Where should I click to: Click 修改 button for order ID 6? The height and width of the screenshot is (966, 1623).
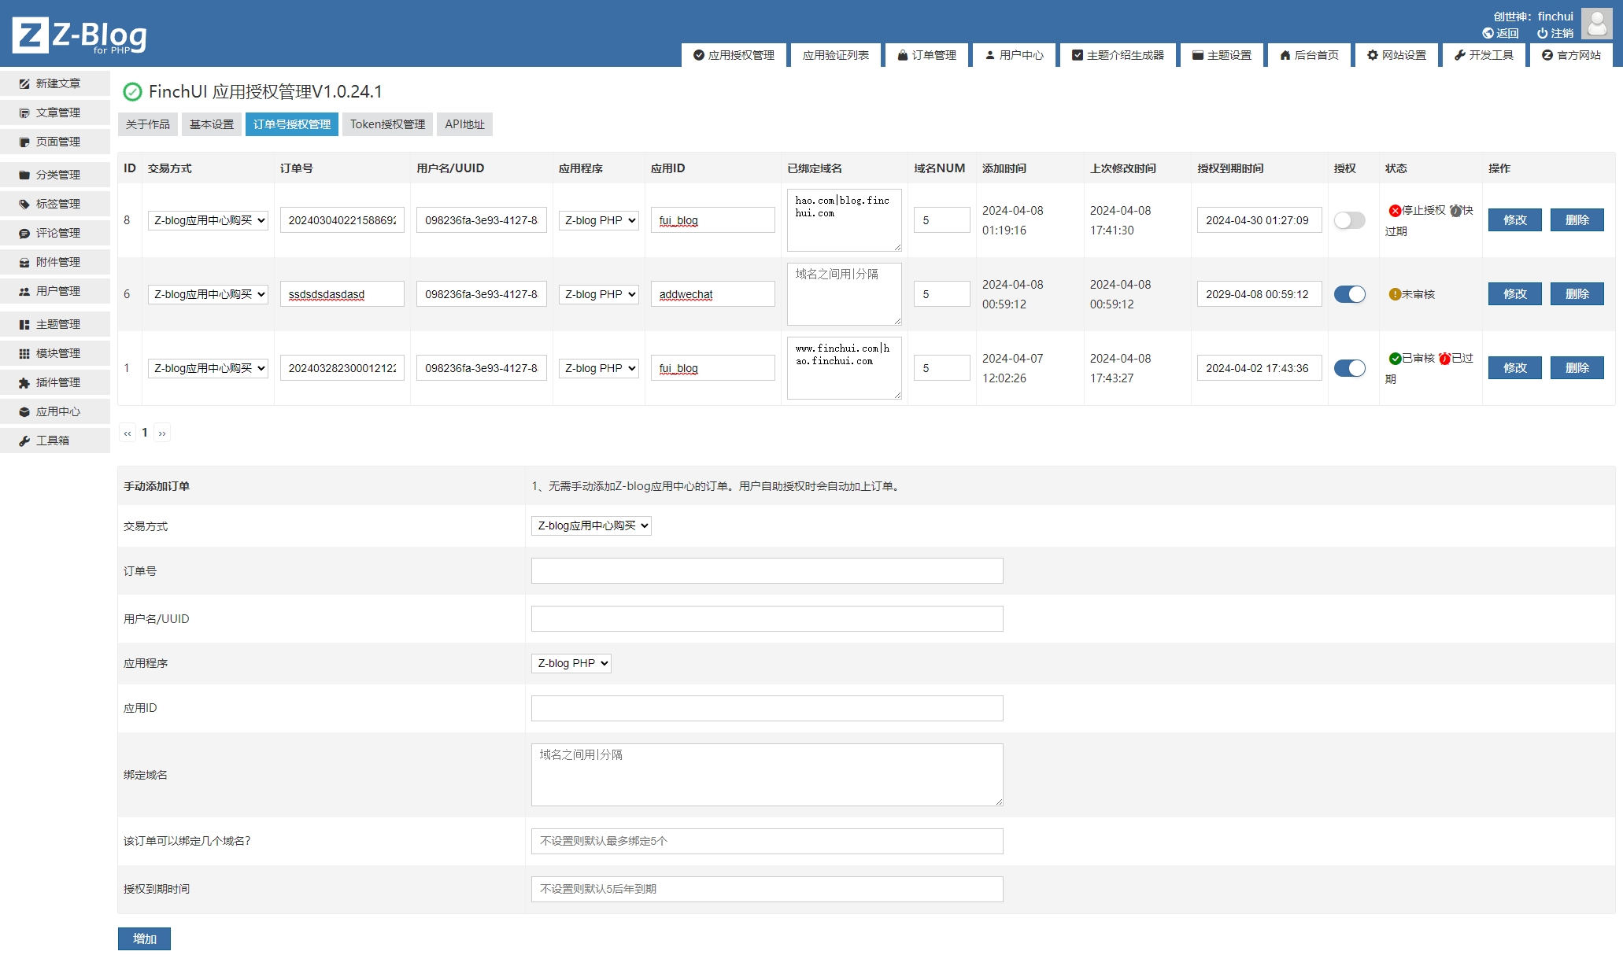click(1514, 294)
